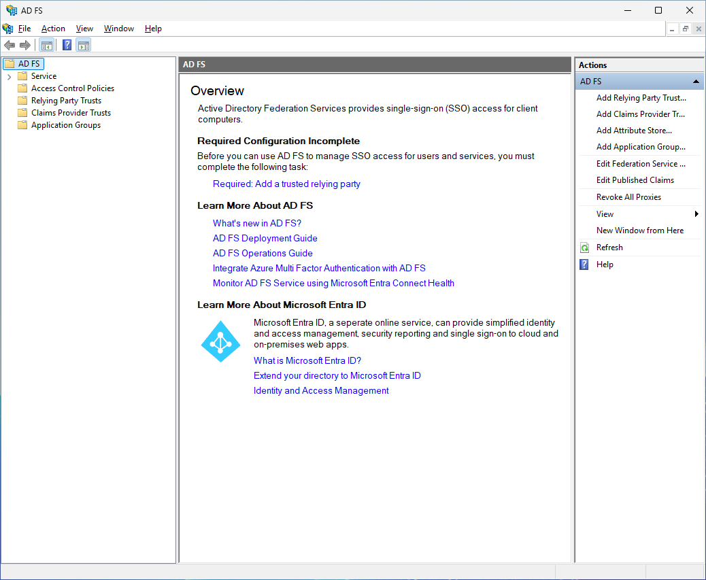Image resolution: width=706 pixels, height=580 pixels.
Task: Toggle the Show/Hide Action Pane toolbar icon
Action: tap(83, 45)
